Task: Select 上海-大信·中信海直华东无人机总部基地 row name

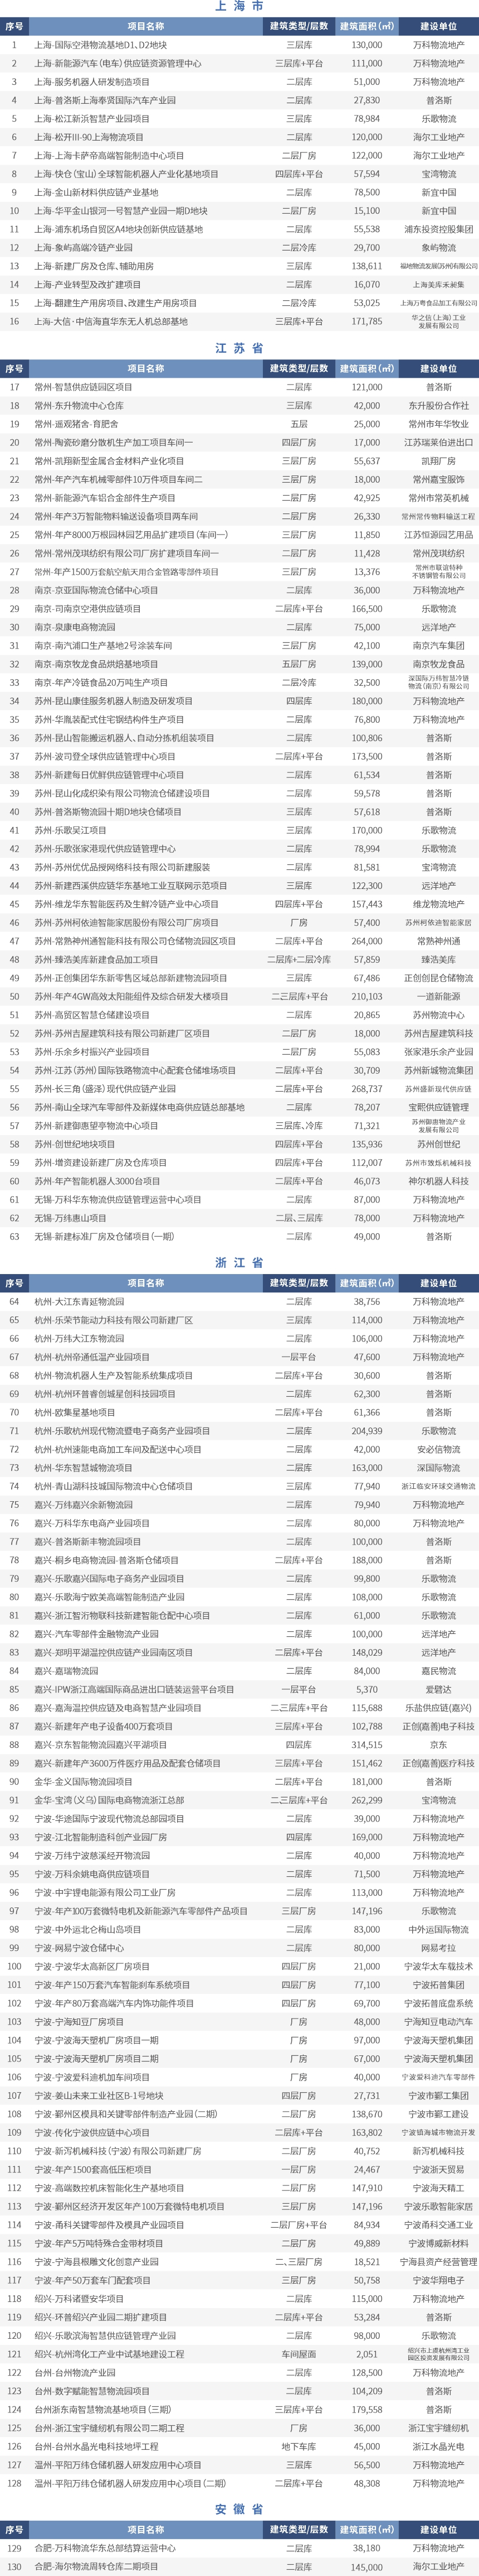Action: tap(111, 322)
